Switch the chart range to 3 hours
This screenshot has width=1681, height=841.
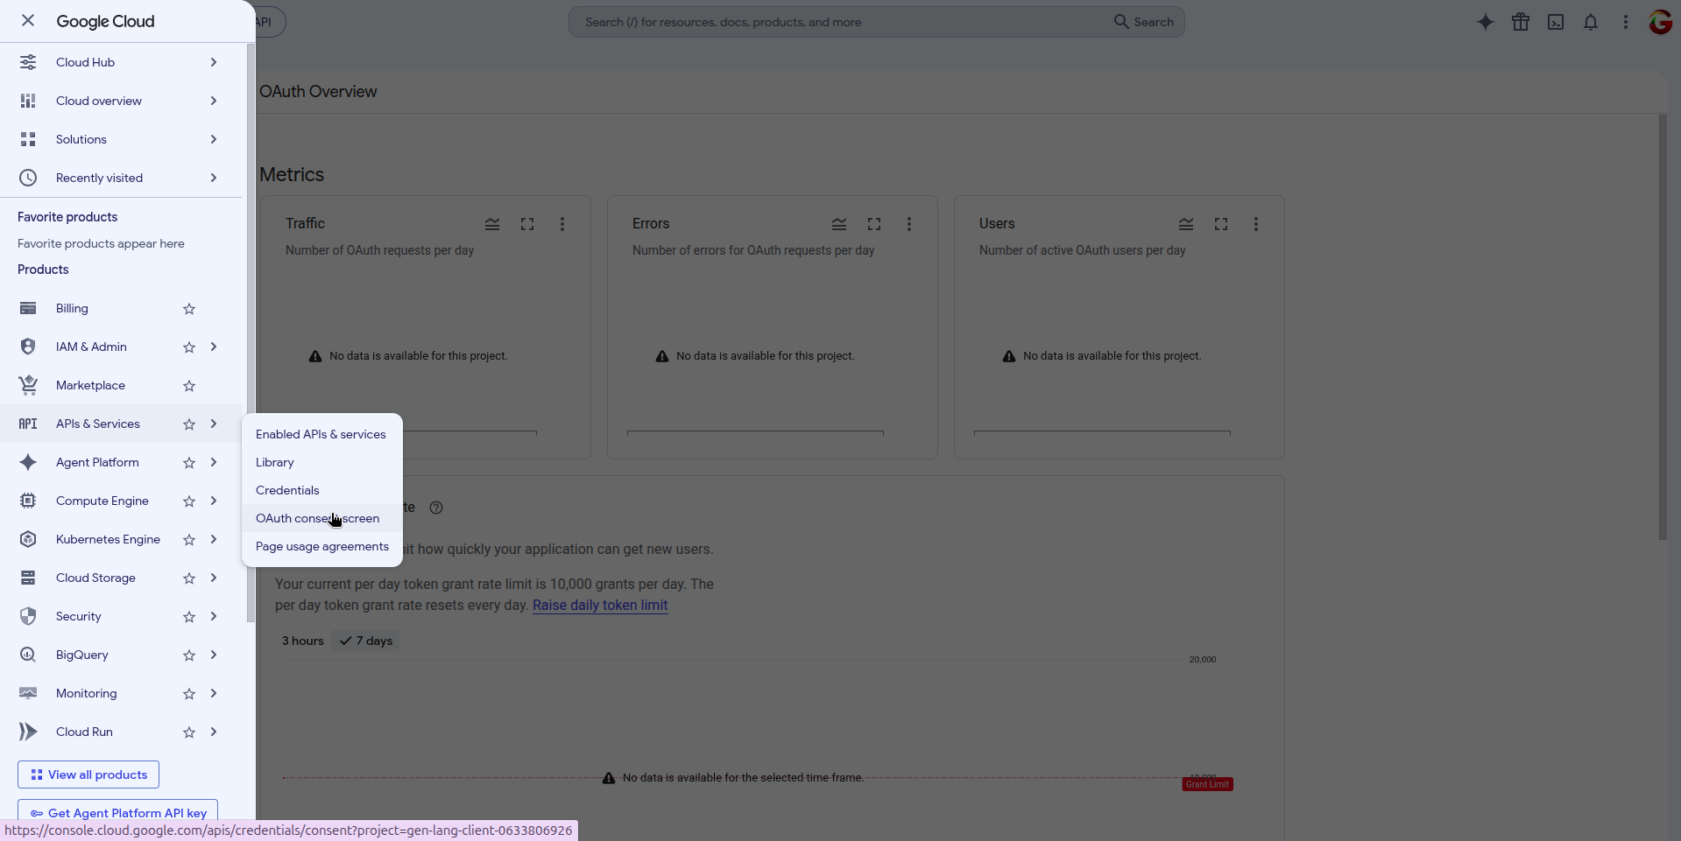click(303, 641)
